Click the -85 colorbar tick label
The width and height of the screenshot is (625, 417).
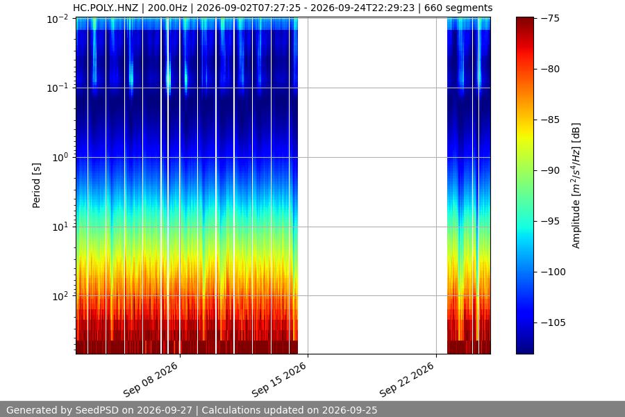point(550,120)
